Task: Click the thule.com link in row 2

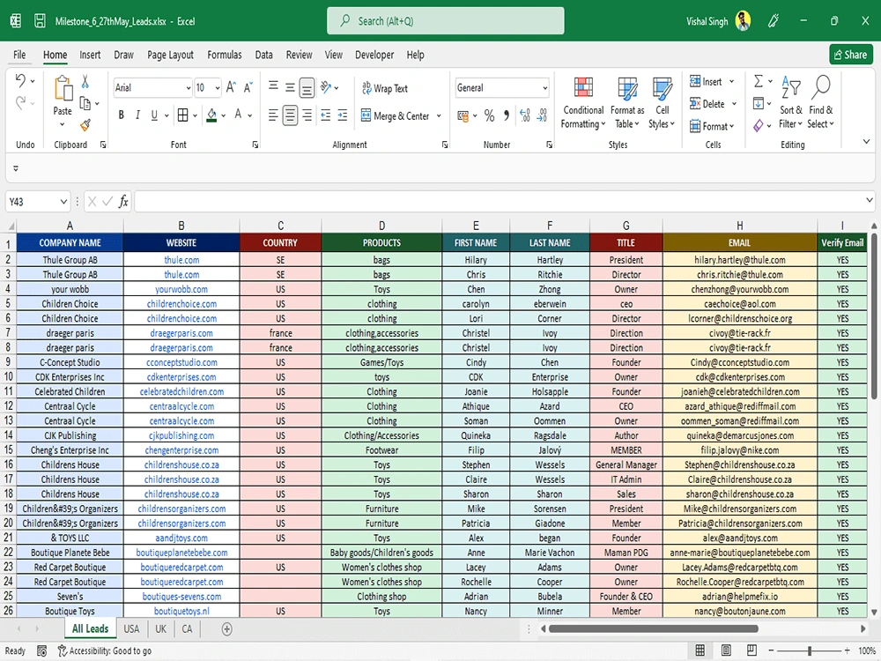Action: 181,260
